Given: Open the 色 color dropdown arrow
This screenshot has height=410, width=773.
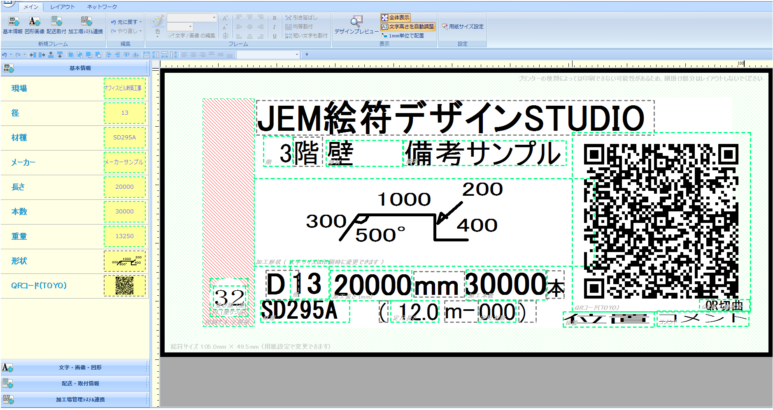Looking at the screenshot, I should [158, 37].
